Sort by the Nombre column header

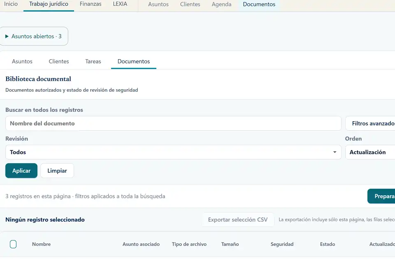(x=41, y=244)
